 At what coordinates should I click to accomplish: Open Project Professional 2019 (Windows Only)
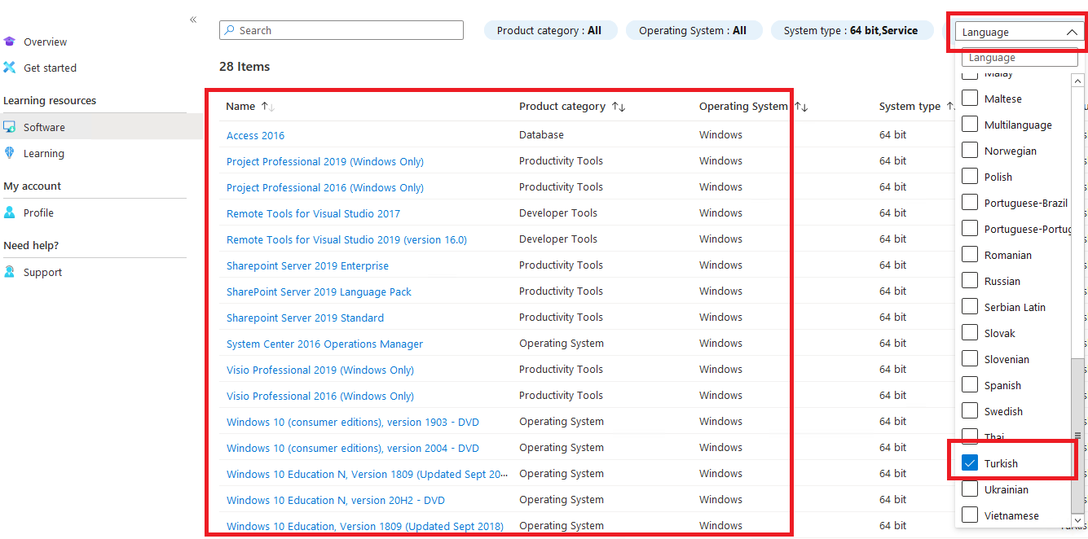click(325, 161)
